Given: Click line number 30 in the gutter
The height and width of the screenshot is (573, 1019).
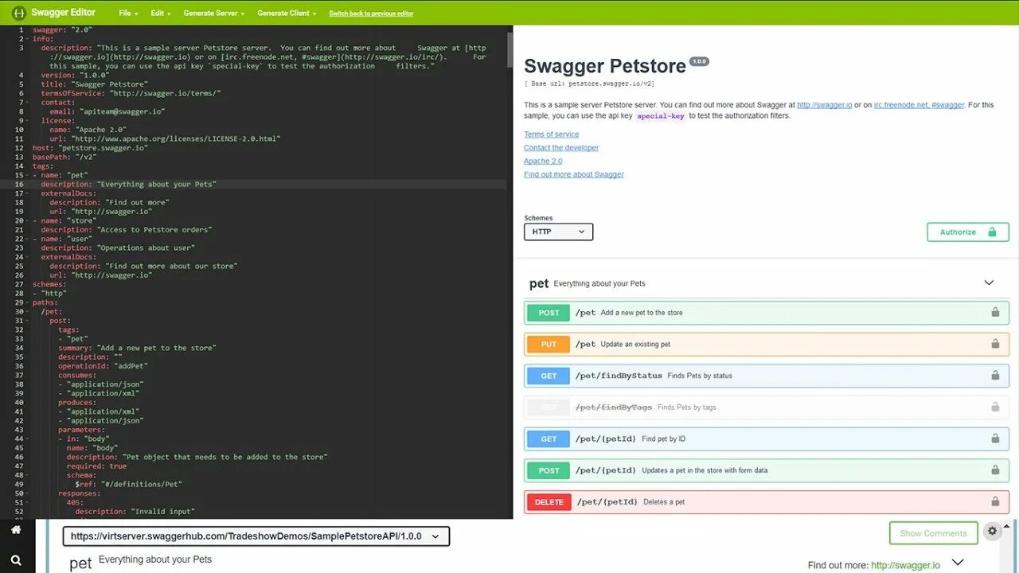Looking at the screenshot, I should [x=18, y=311].
